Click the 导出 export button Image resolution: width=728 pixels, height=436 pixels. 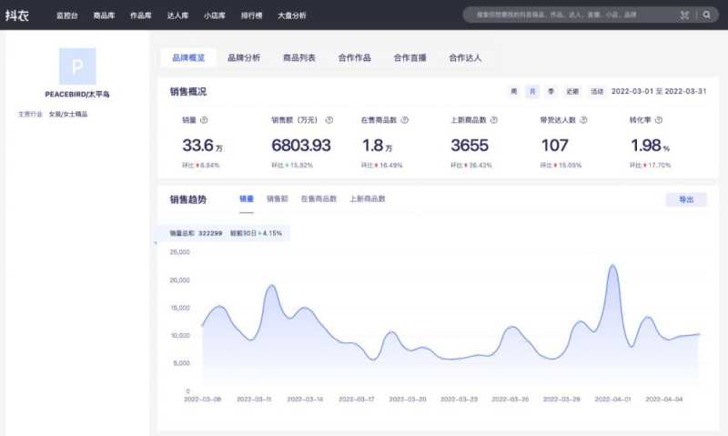pos(686,199)
